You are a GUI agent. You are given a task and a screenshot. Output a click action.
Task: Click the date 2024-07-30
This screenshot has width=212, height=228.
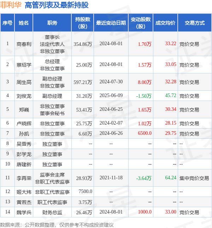[x=111, y=82]
